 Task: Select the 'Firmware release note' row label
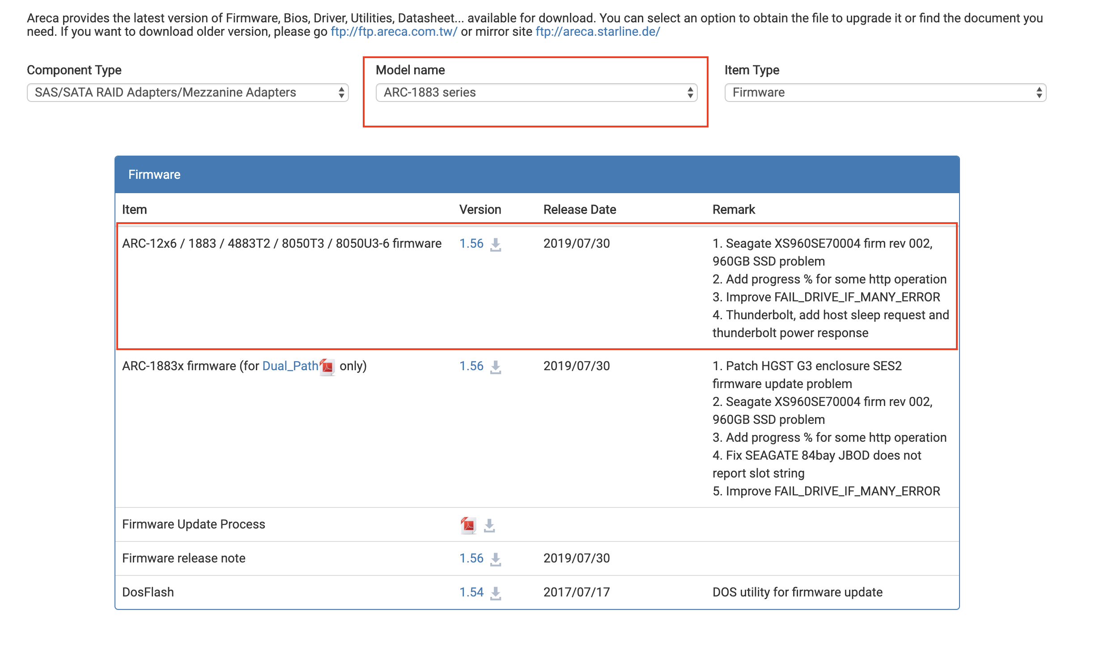[184, 558]
